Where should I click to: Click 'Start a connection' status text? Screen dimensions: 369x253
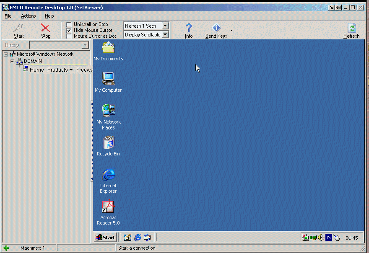[x=137, y=248]
